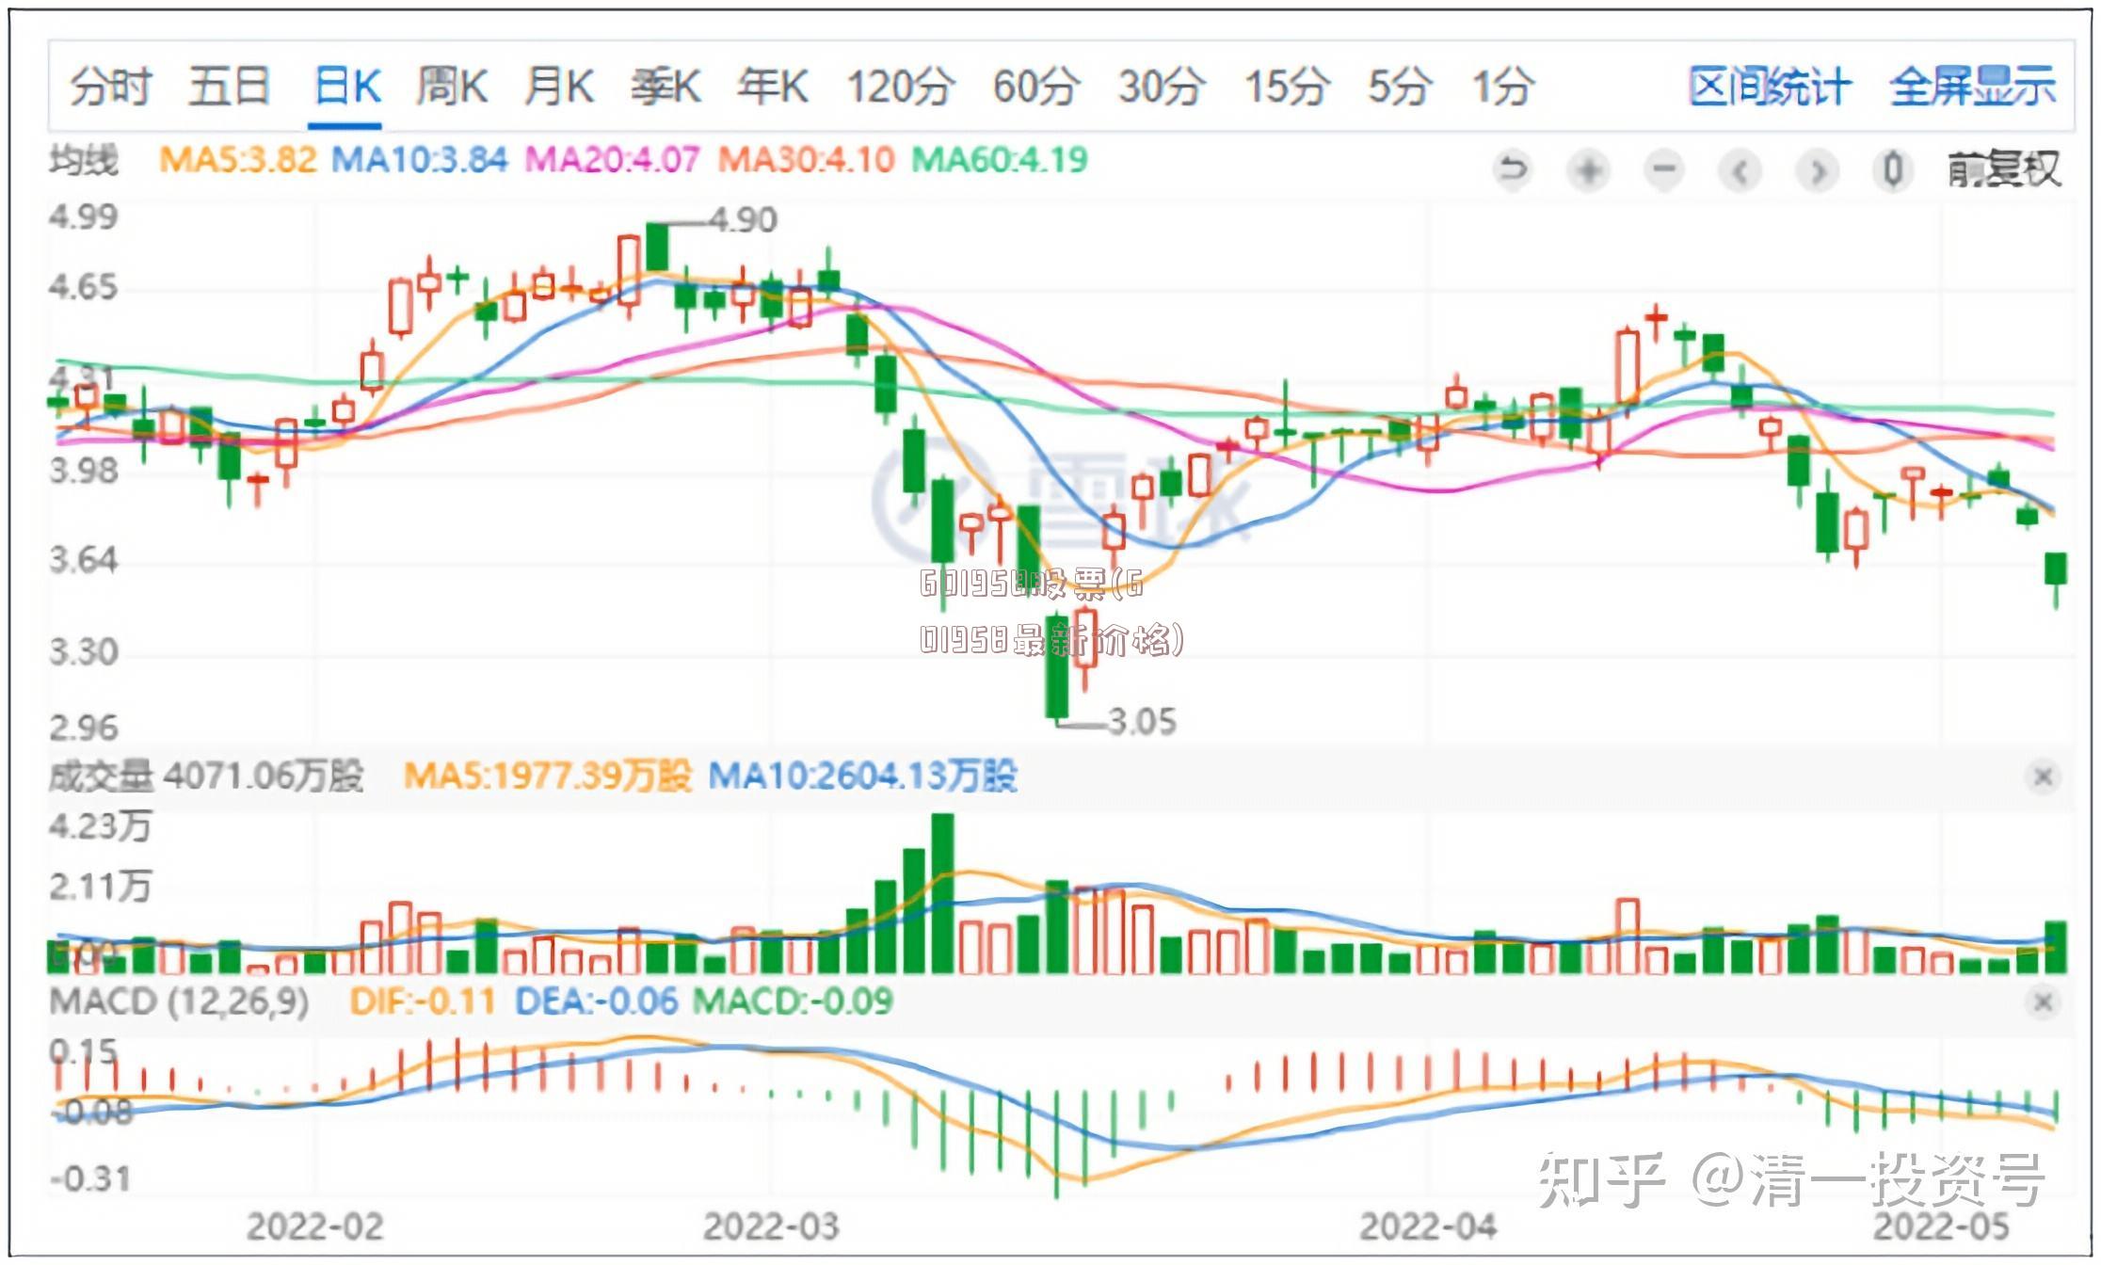The image size is (2101, 1265).
Task: Zoom out chart with minus icon
Action: point(1664,170)
